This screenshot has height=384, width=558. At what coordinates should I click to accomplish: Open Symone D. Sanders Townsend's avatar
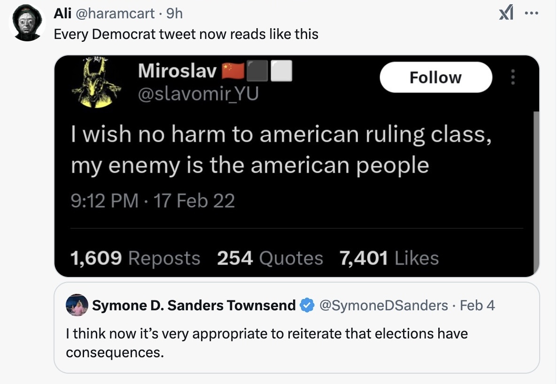(x=77, y=305)
